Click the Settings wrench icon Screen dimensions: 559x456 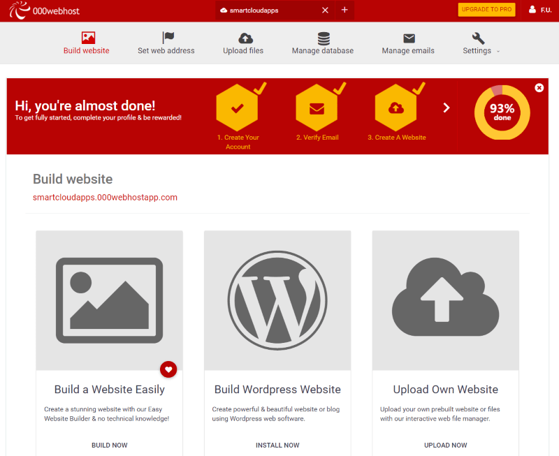[x=479, y=38]
